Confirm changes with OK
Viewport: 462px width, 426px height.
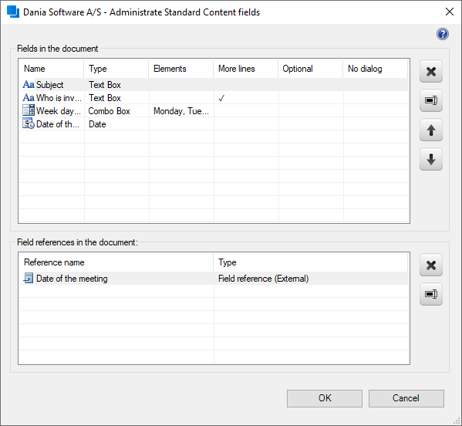pyautogui.click(x=325, y=398)
